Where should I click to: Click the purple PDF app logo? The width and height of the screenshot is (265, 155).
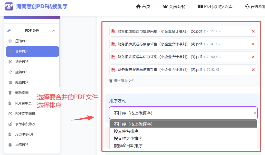(9, 6)
